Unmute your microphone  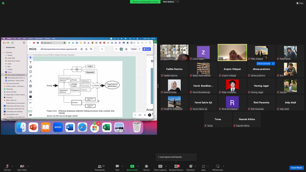(7, 167)
